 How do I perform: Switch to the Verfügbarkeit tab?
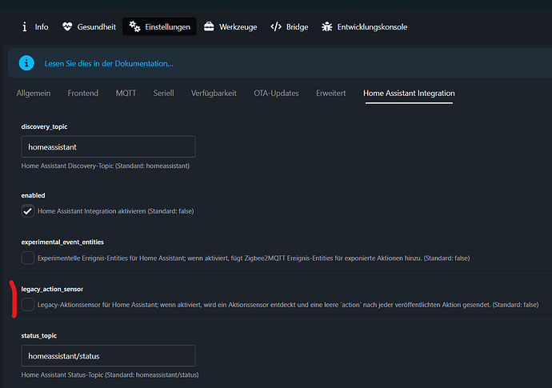point(214,94)
